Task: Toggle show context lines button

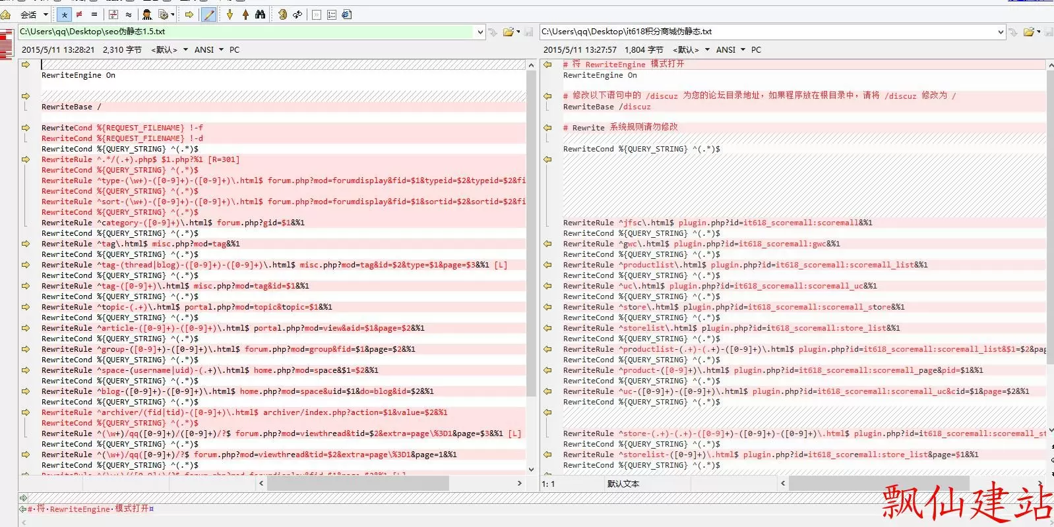Action: [x=113, y=14]
